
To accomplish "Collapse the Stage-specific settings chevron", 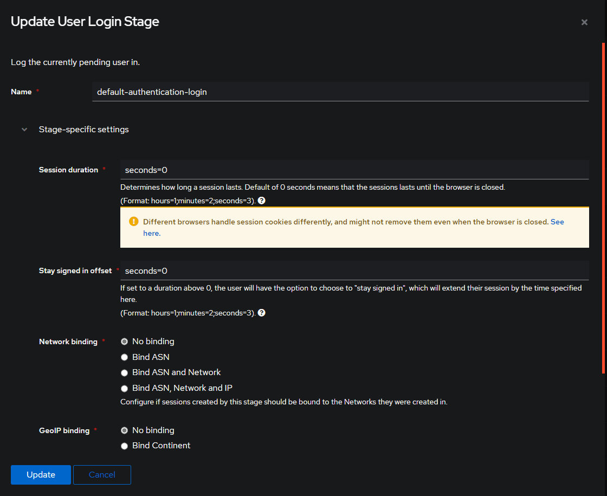I will coord(24,130).
